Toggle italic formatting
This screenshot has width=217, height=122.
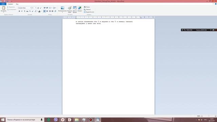pos(22,11)
